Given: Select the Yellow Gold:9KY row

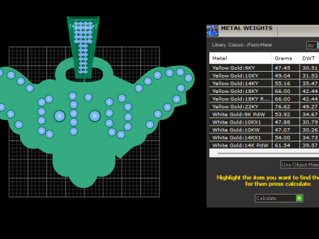Looking at the screenshot, I should pyautogui.click(x=264, y=68).
